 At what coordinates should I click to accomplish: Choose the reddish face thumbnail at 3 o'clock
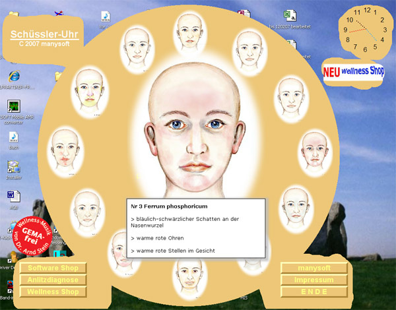[315, 153]
